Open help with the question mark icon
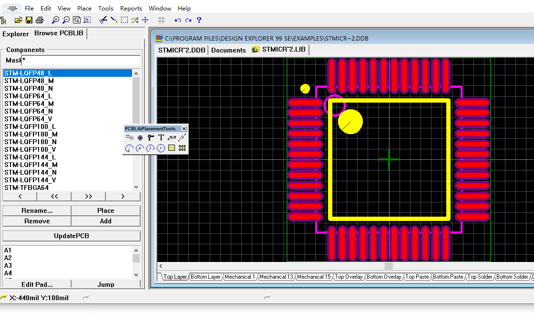 pyautogui.click(x=199, y=20)
